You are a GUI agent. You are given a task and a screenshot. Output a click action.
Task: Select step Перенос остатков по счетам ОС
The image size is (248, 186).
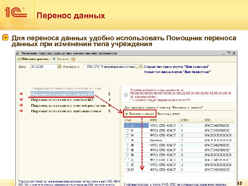pos(62,94)
